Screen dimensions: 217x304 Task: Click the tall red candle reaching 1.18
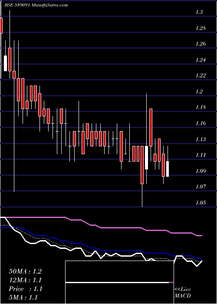(x=151, y=127)
